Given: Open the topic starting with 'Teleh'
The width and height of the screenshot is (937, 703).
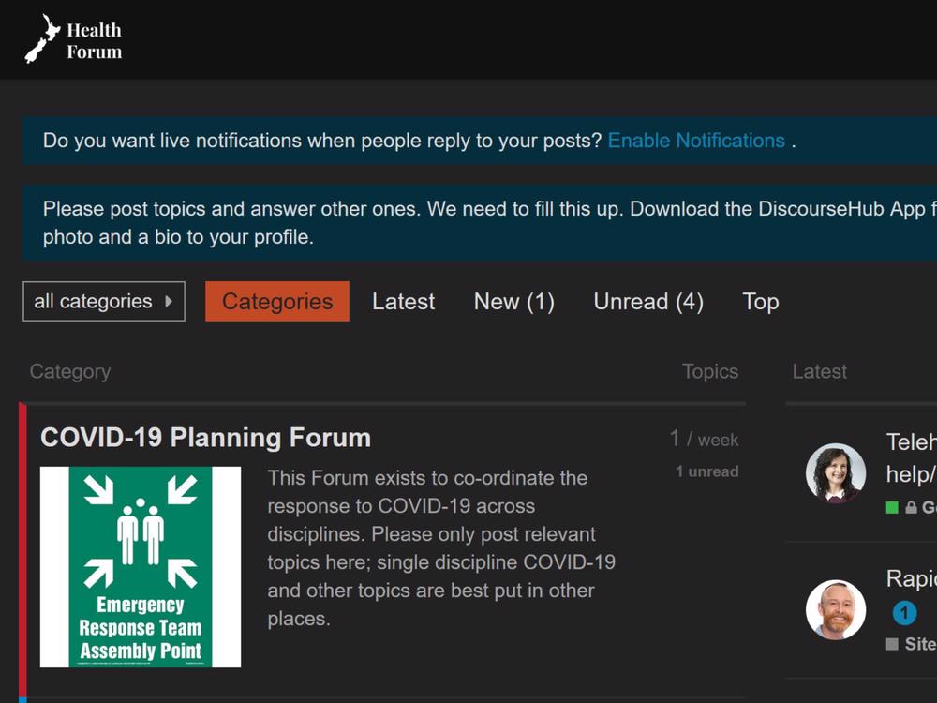Looking at the screenshot, I should click(911, 442).
